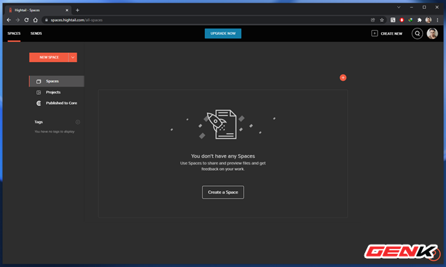Screen dimensions: 446x267
Task: Select Spaces in the sidebar
Action: pyautogui.click(x=56, y=81)
